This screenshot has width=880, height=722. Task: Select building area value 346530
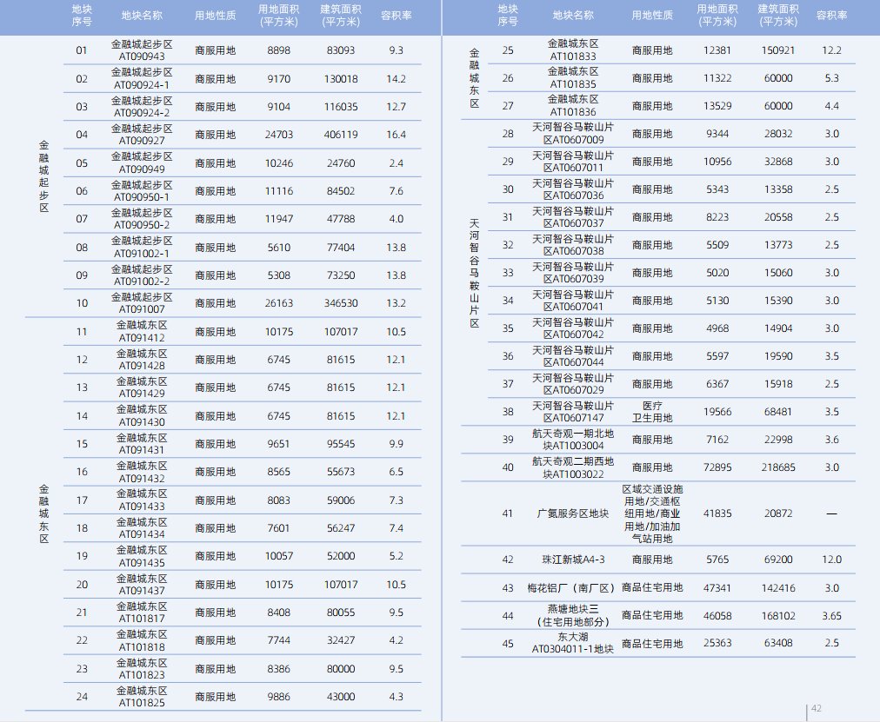click(x=341, y=303)
